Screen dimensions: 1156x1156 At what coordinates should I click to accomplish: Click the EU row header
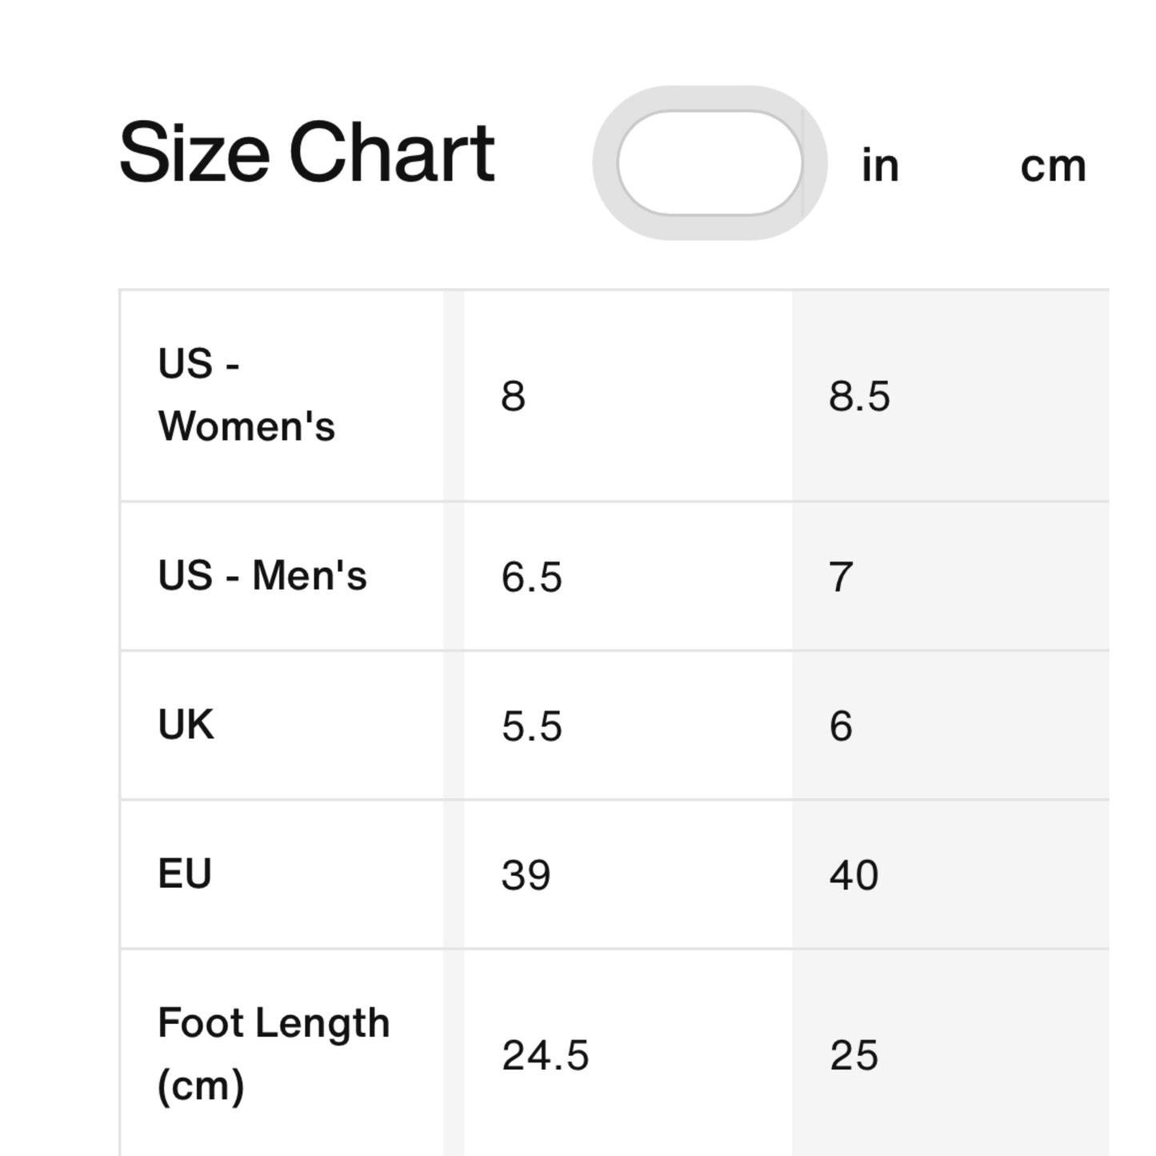185,874
